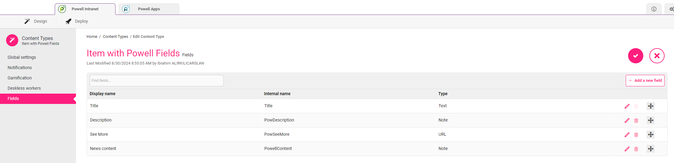Click the move handle for Title row
This screenshot has width=674, height=163.
pos(651,106)
